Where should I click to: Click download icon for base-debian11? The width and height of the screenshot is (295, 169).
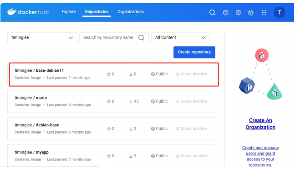point(131,74)
